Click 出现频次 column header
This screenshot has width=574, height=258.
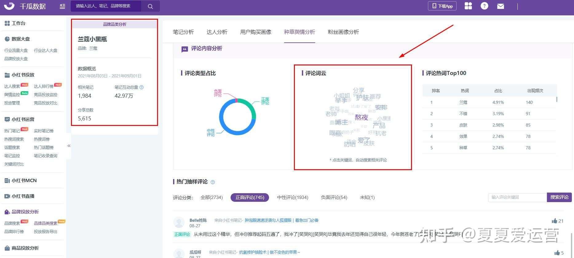535,91
